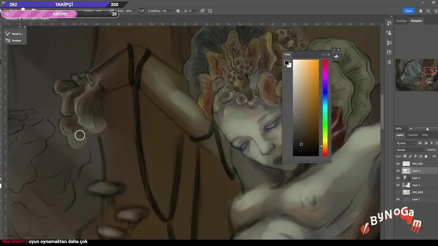Screen dimensions: 438x246
Task: Open the Brush Settings panel
Action: (x=14, y=34)
